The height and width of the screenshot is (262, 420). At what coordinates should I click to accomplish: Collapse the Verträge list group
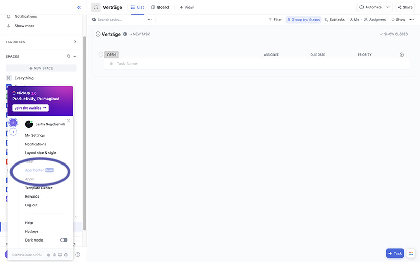98,34
